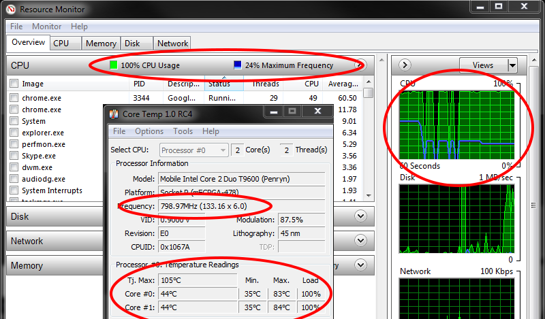Sort by the Average CPU column header
545x319 pixels.
(343, 84)
